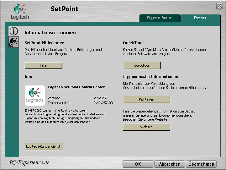Click the Logitech logo in the header
The image size is (226, 170).
click(x=20, y=12)
